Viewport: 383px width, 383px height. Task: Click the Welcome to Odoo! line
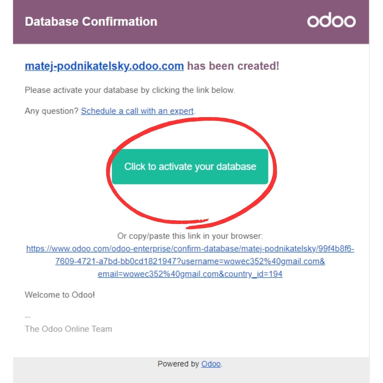click(x=60, y=295)
